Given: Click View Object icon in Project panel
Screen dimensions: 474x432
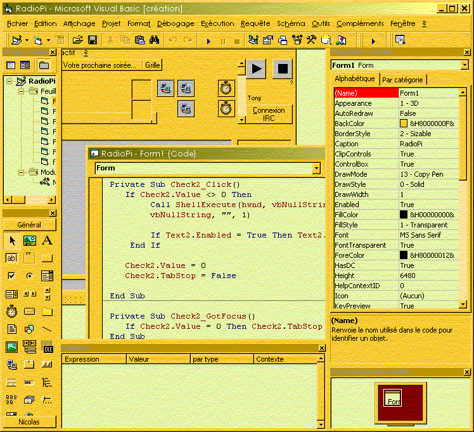Looking at the screenshot, I should pyautogui.click(x=25, y=65).
